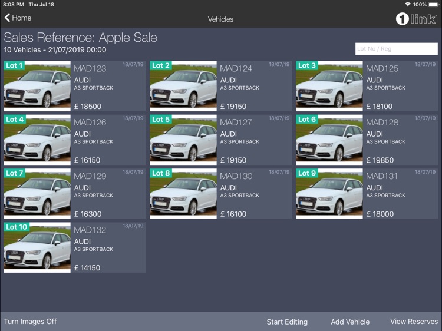Image resolution: width=442 pixels, height=331 pixels.
Task: Open the Lot 6 car thumbnail
Action: (x=329, y=140)
